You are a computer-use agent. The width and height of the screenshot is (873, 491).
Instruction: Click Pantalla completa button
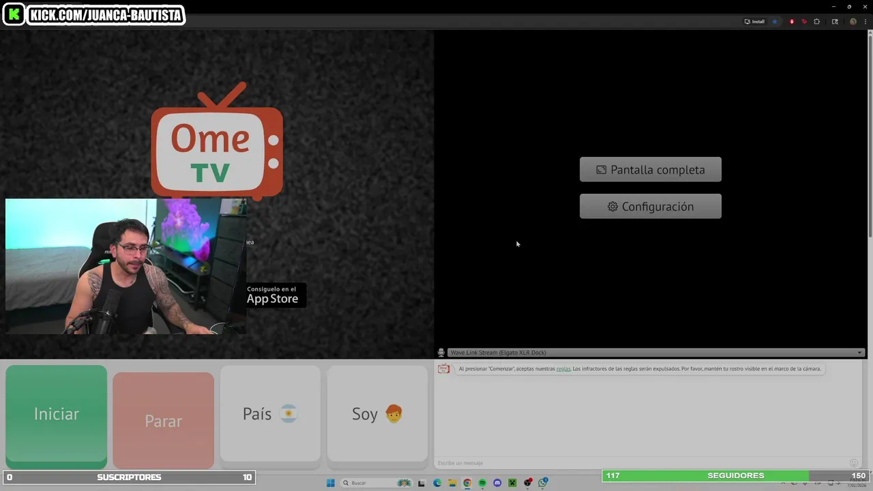click(x=650, y=170)
